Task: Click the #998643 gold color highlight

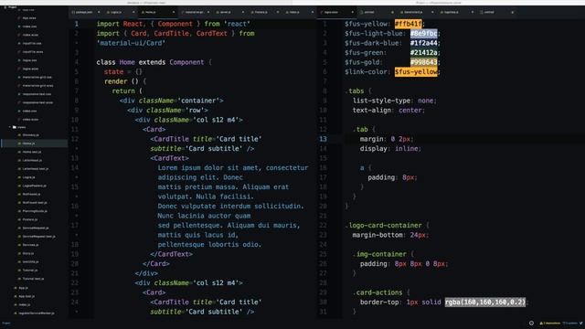Action: pyautogui.click(x=424, y=62)
